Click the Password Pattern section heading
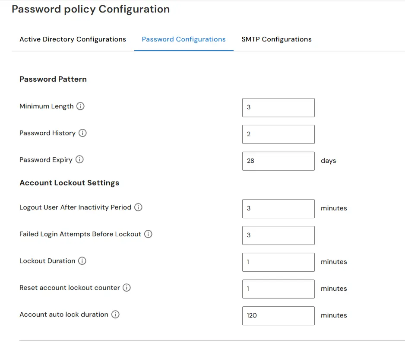Image resolution: width=405 pixels, height=343 pixels. [x=53, y=79]
